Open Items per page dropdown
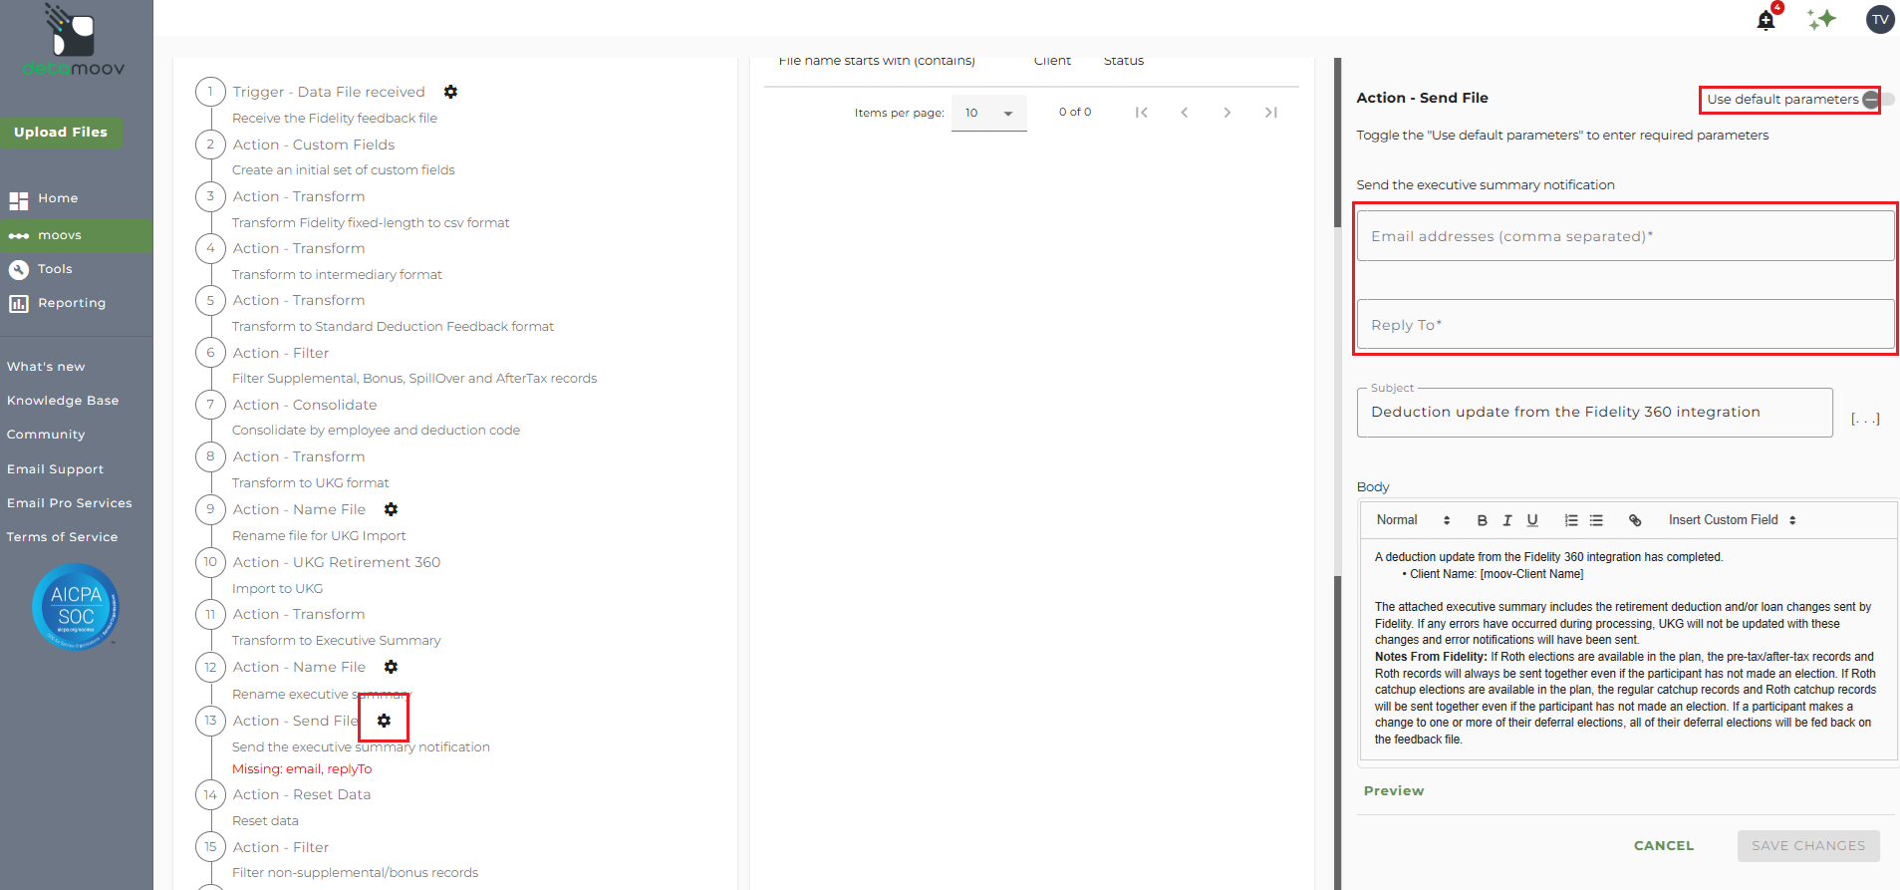1900x890 pixels. (988, 113)
